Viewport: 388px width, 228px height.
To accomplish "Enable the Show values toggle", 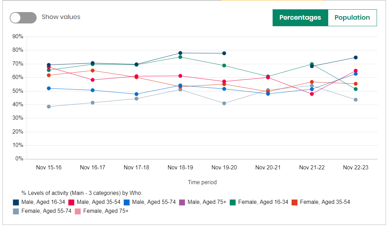I will pos(23,17).
